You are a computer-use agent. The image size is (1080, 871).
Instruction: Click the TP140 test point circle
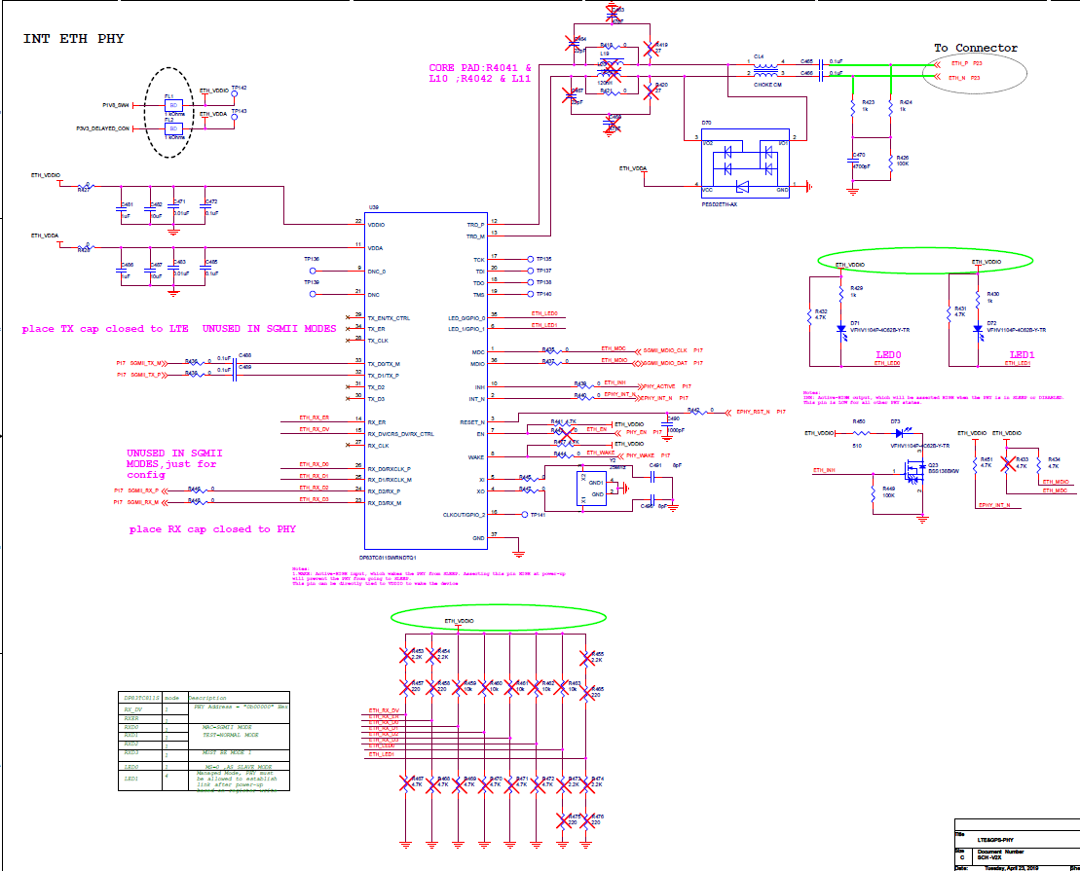[531, 294]
